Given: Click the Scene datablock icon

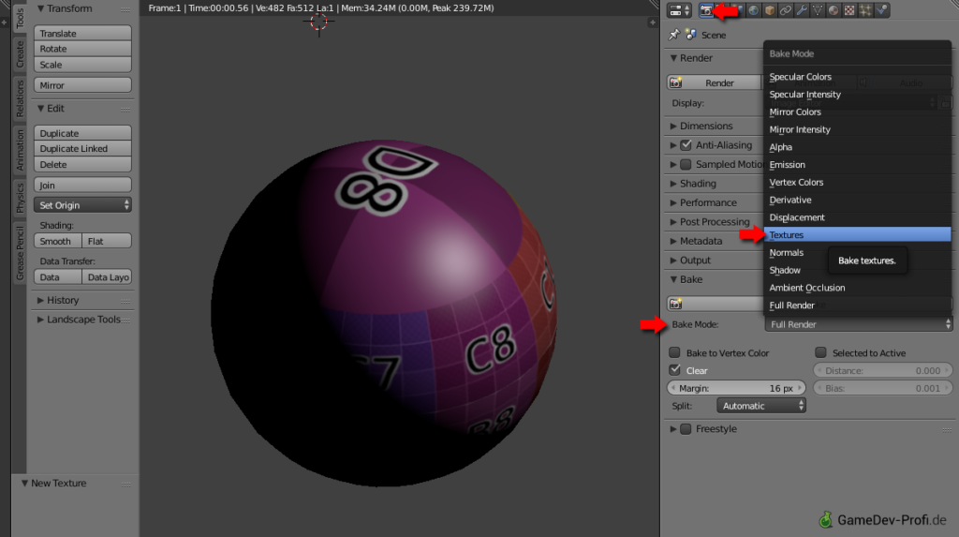Looking at the screenshot, I should (690, 35).
